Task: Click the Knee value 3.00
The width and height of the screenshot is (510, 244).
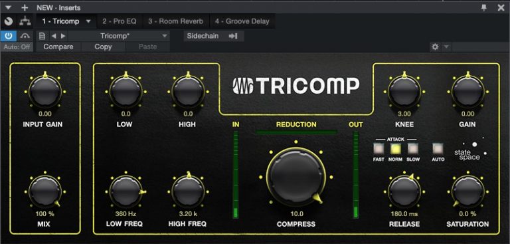Action: [x=404, y=114]
